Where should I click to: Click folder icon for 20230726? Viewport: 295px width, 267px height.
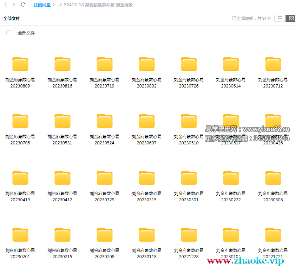(189, 64)
